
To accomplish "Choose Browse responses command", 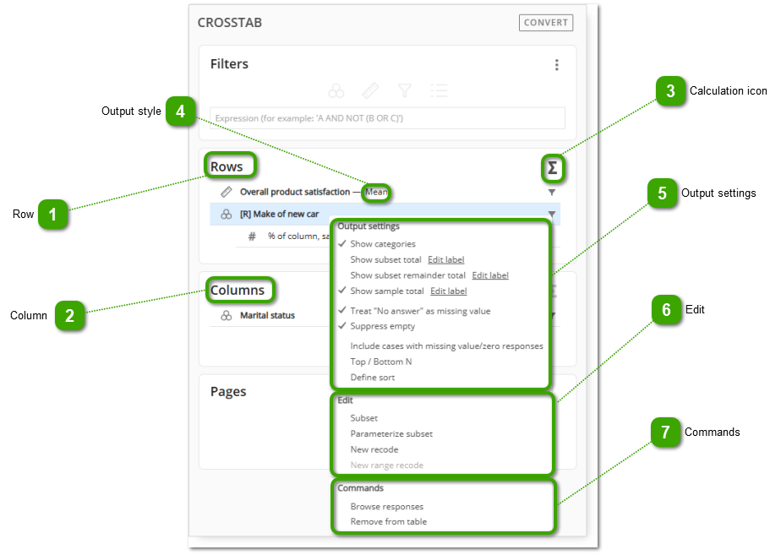I will (386, 507).
